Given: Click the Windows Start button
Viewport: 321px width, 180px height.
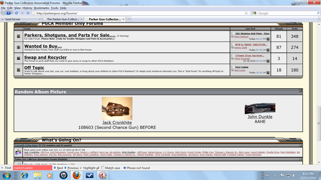Looking at the screenshot, I should [x=7, y=175].
